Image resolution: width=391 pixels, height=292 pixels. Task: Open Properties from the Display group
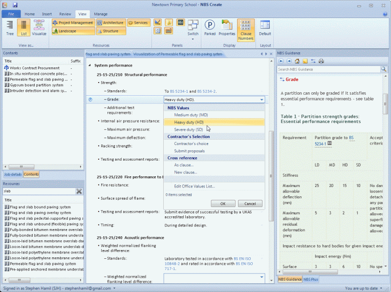(227, 28)
